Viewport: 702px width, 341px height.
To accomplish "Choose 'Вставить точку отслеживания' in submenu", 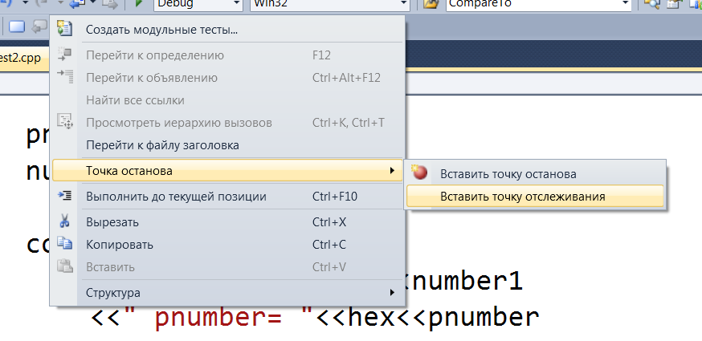I will pos(535,197).
